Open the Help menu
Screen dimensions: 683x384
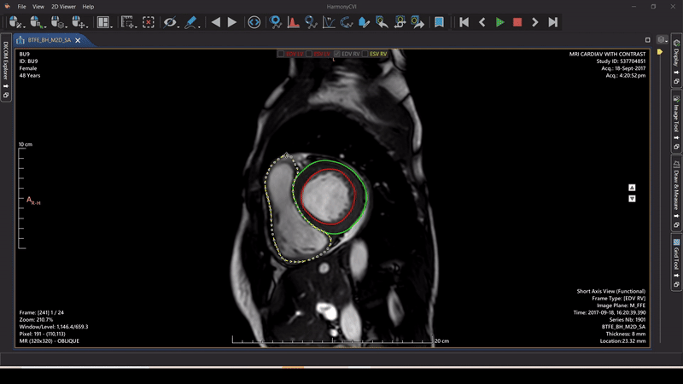click(x=88, y=7)
